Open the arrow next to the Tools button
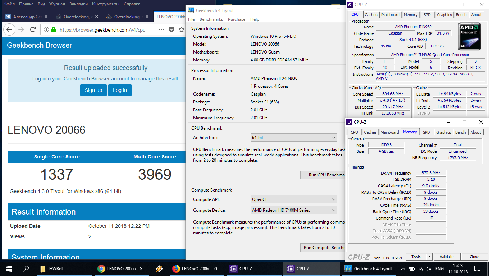Image resolution: width=489 pixels, height=276 pixels. click(x=429, y=257)
